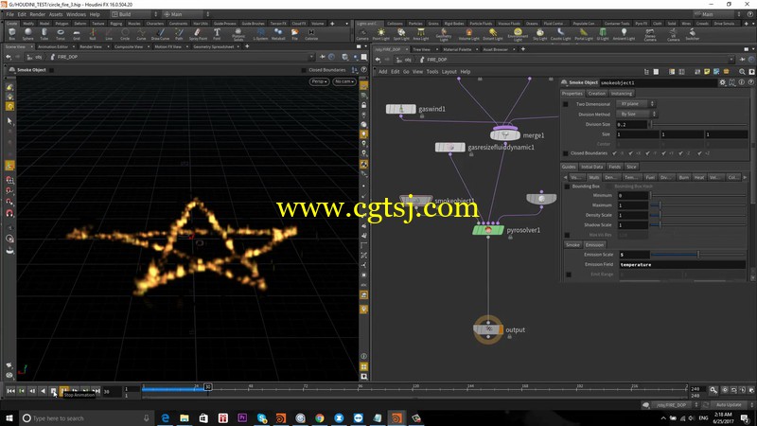Add a Point Light from the shelf

[x=381, y=34]
